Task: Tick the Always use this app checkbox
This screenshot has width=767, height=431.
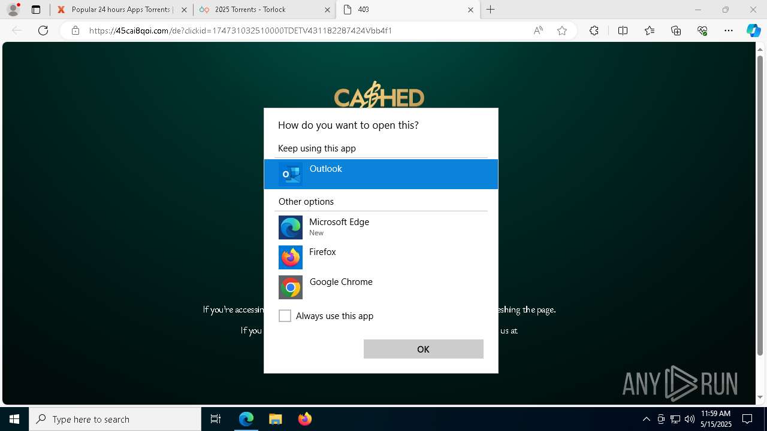Action: 285,316
